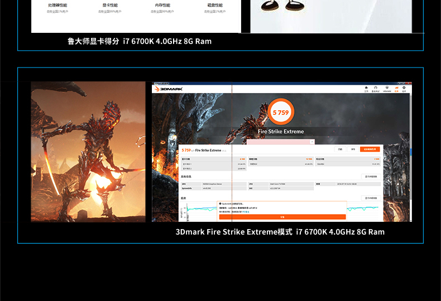Click the orange compare results online button
441x301 pixels.
point(370,149)
